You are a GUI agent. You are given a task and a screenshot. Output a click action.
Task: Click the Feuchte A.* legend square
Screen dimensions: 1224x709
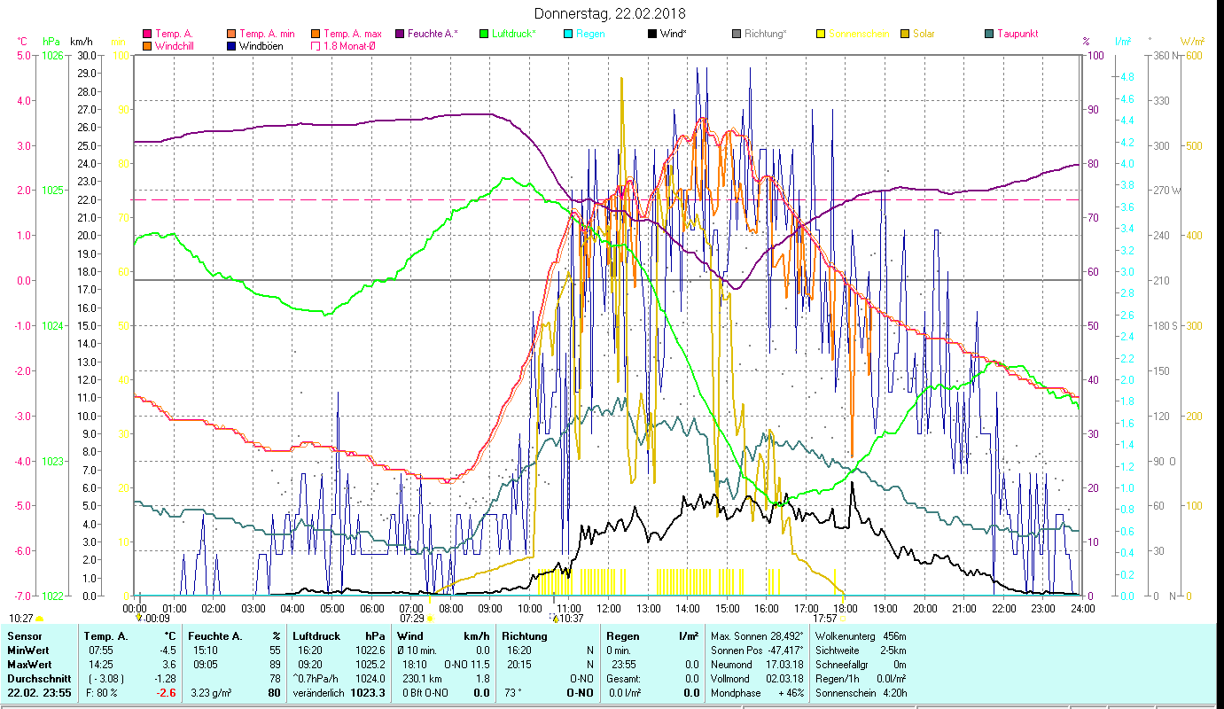point(400,35)
